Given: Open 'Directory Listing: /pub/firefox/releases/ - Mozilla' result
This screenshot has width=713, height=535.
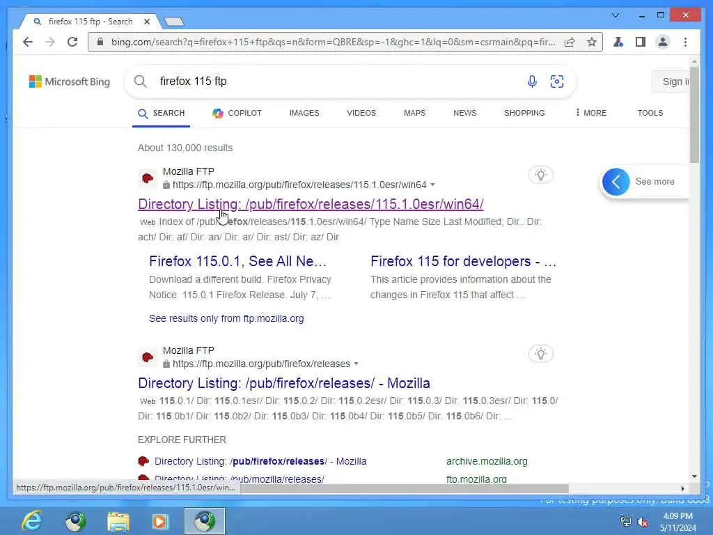Looking at the screenshot, I should (284, 384).
